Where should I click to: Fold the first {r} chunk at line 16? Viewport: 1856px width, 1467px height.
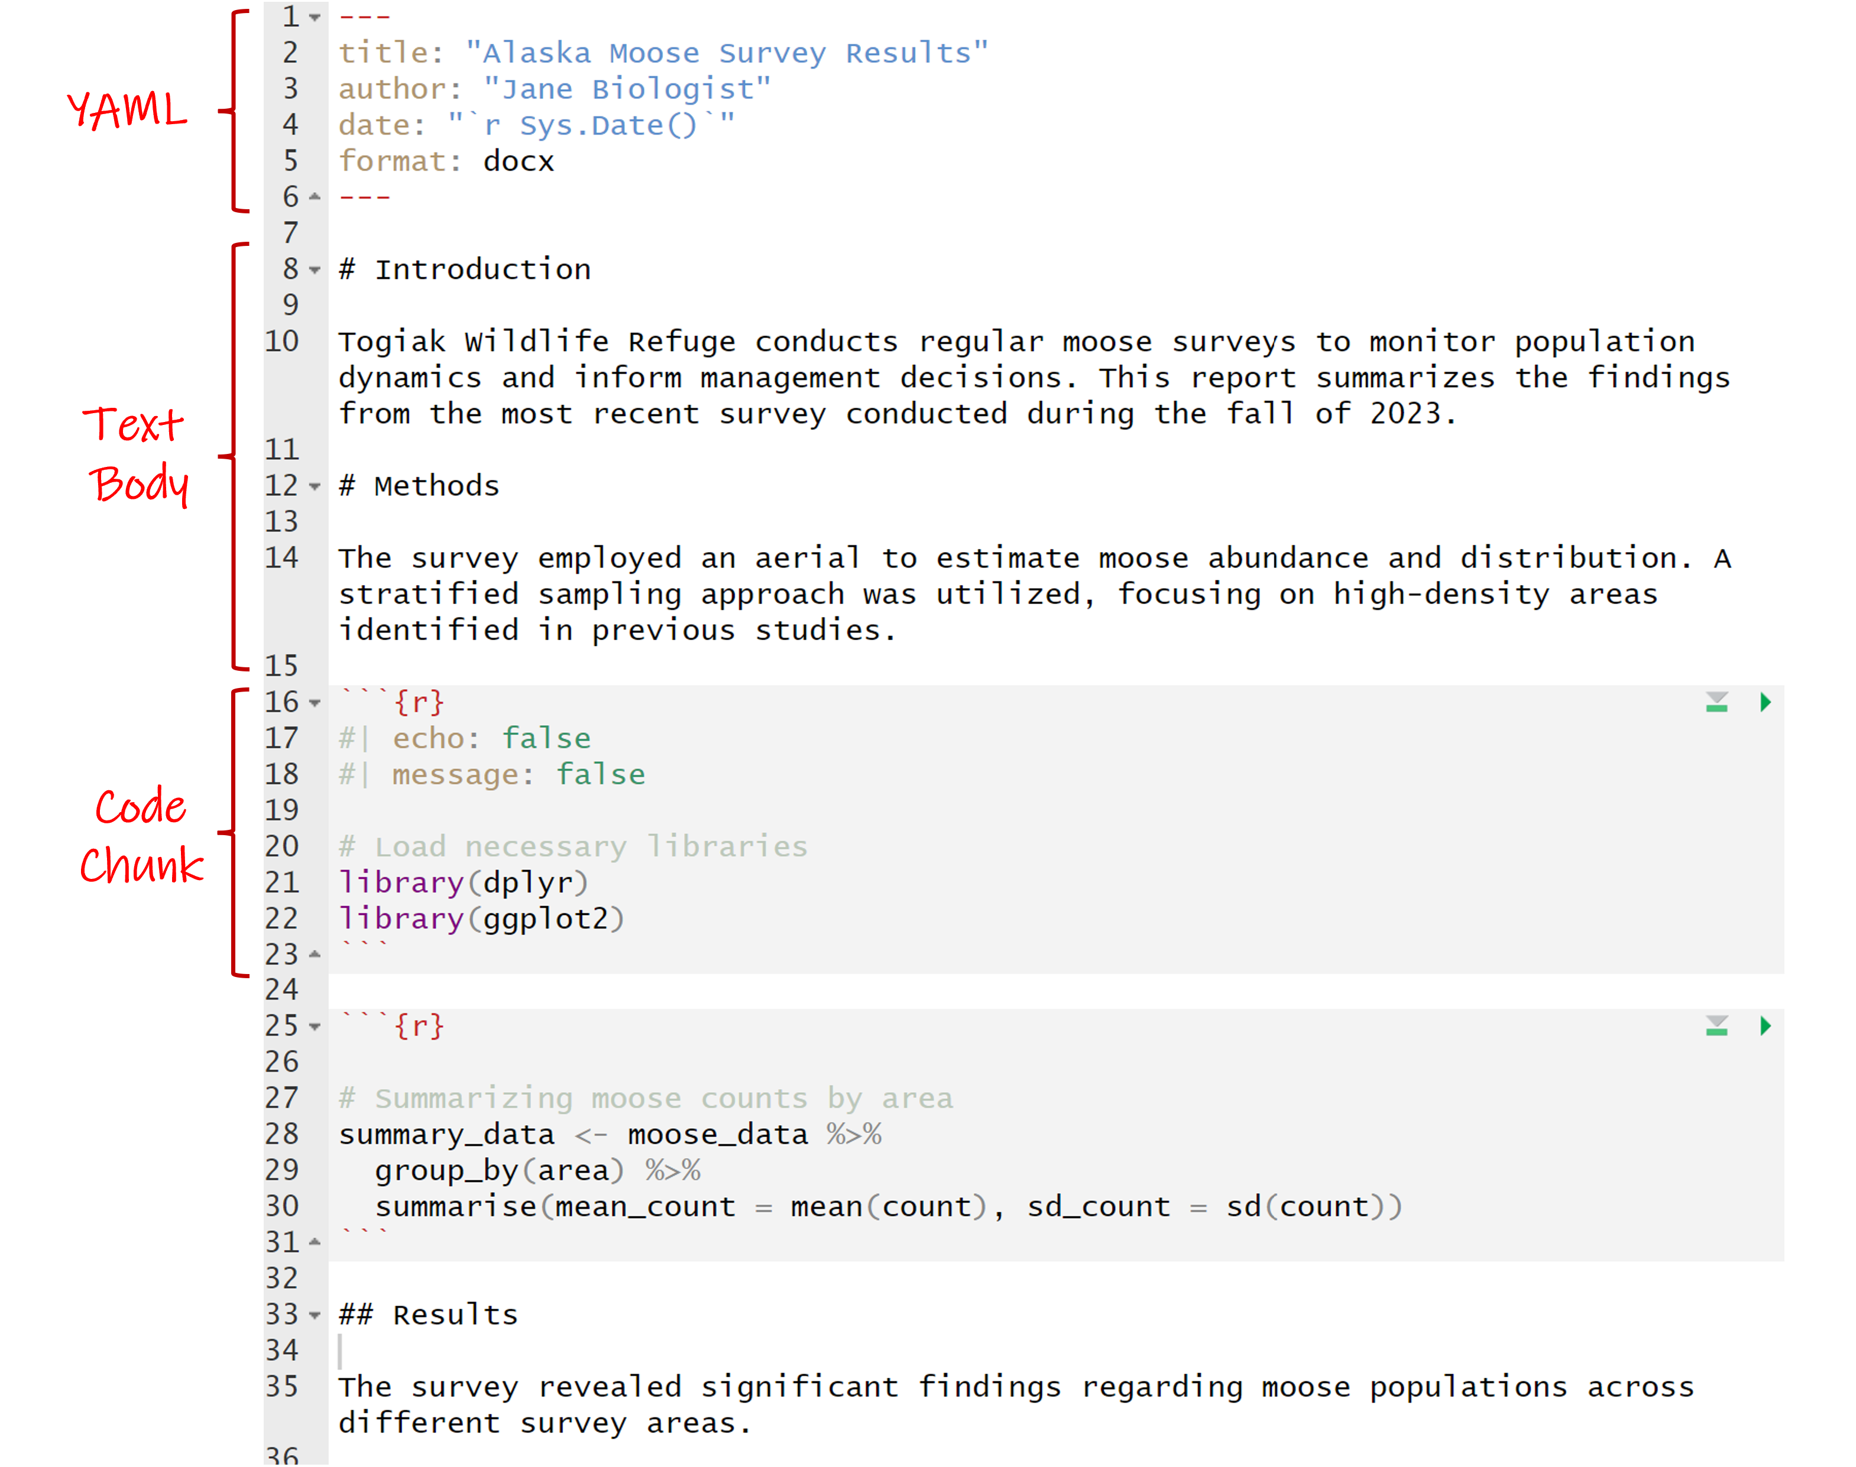click(315, 703)
